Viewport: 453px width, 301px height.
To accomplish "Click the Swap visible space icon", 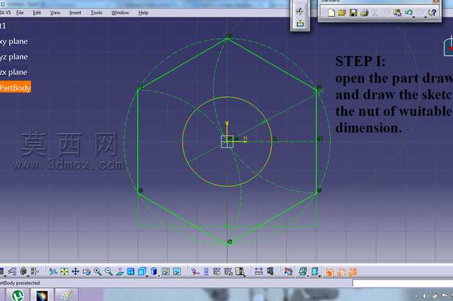I will tap(177, 271).
